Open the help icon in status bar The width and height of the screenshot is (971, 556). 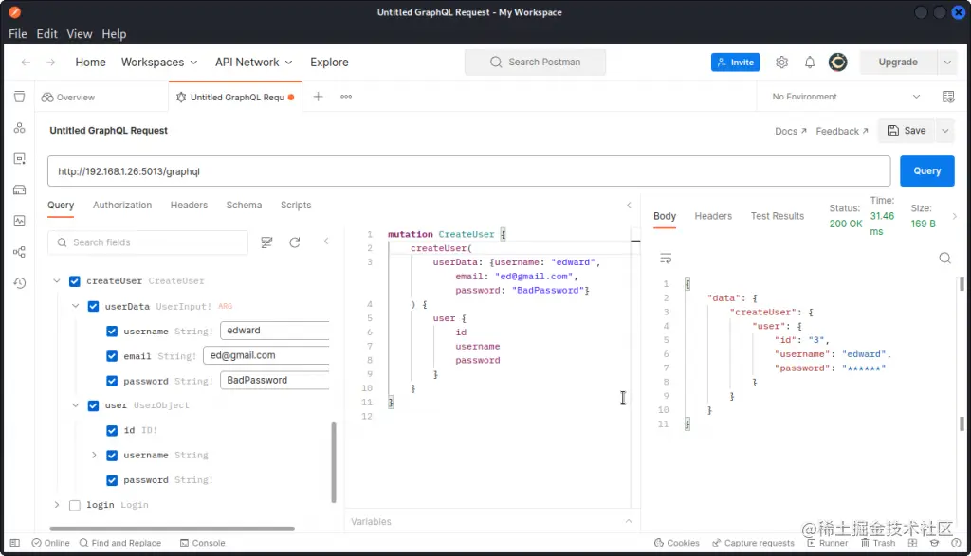[x=956, y=543]
